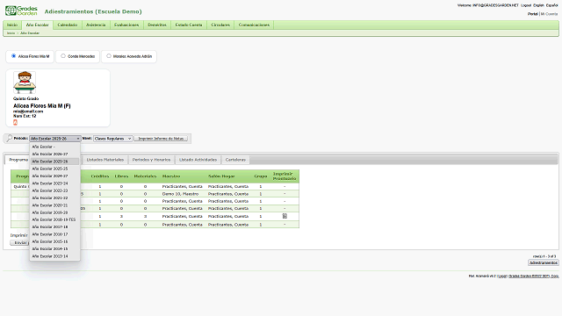Choose Año Escolar 2017-18 from list
The height and width of the screenshot is (316, 562).
pos(54,226)
